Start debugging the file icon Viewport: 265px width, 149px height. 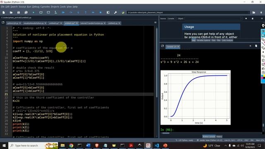63,12
